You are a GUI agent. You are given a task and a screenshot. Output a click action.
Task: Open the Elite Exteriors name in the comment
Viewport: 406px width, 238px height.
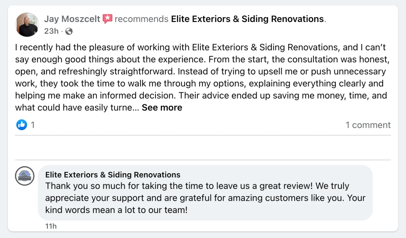[113, 175]
